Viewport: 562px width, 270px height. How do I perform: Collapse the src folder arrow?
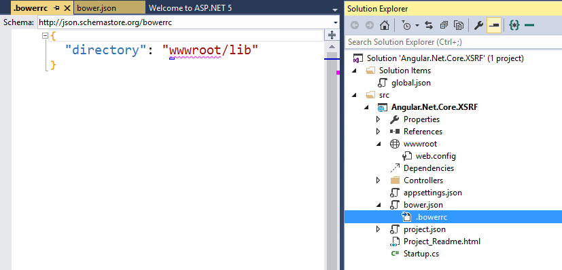355,95
